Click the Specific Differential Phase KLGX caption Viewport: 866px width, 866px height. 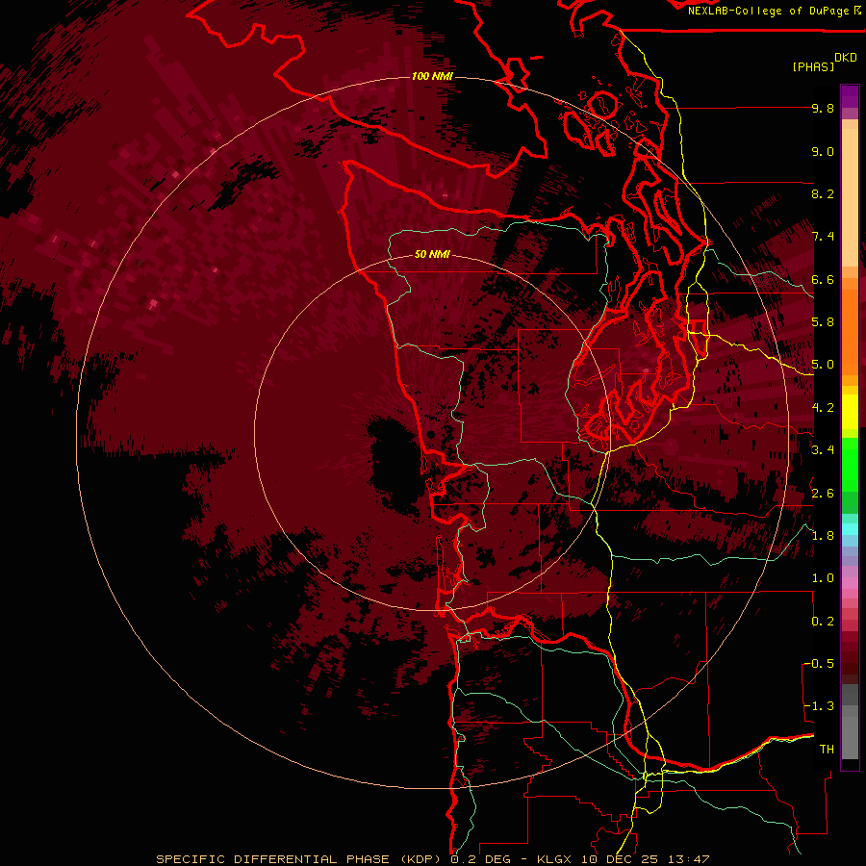tap(432, 859)
